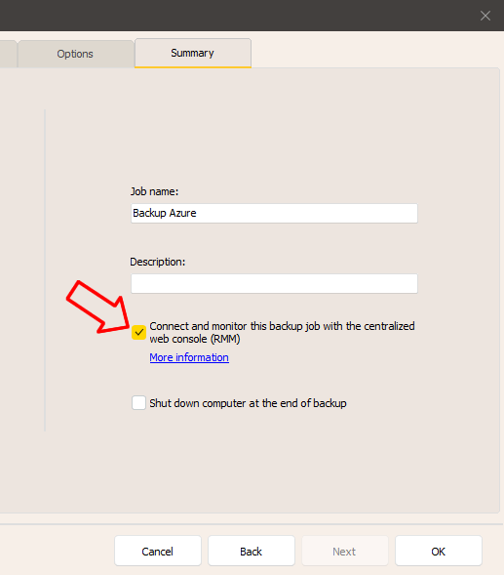Switch to the Options tab
This screenshot has width=504, height=575.
[75, 54]
